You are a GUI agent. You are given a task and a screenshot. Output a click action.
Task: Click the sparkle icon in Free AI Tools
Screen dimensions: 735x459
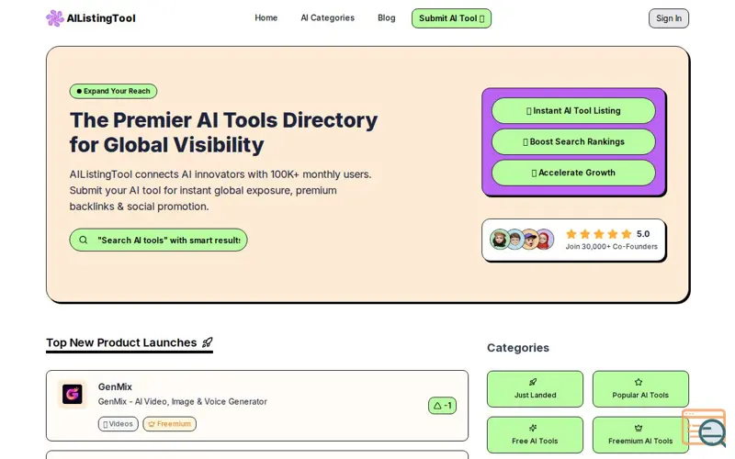coord(533,428)
